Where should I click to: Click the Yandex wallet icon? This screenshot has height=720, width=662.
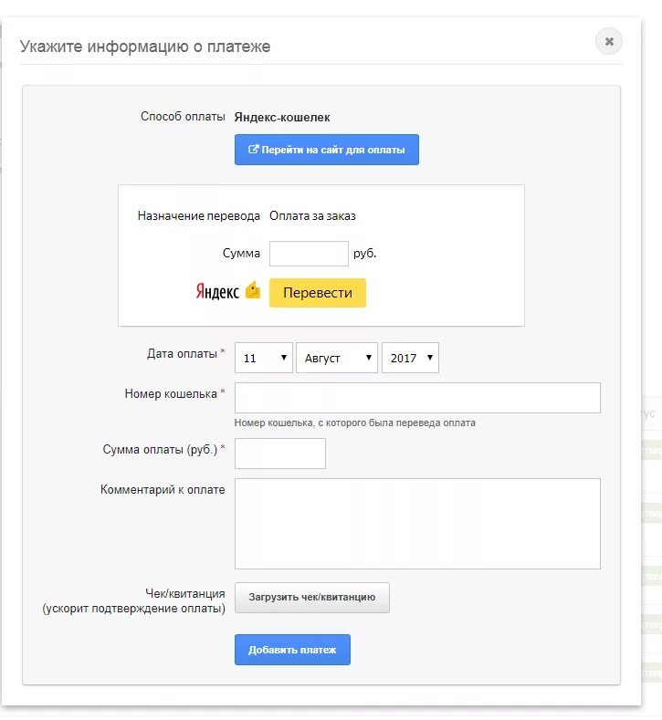coord(253,290)
